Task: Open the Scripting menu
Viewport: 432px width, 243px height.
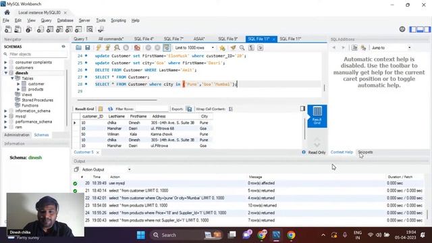Action: click(x=118, y=20)
